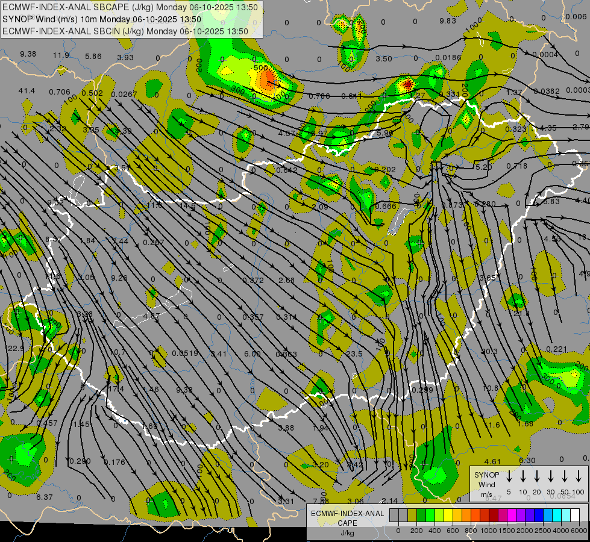
Task: Click the value 3.93 on the map
Action: (125, 58)
